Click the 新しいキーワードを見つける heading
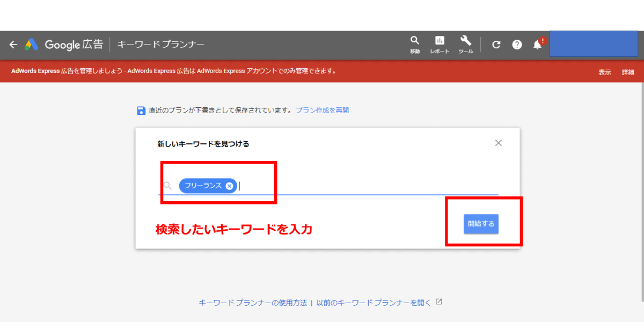Screen dimensions: 644x322 coord(203,144)
